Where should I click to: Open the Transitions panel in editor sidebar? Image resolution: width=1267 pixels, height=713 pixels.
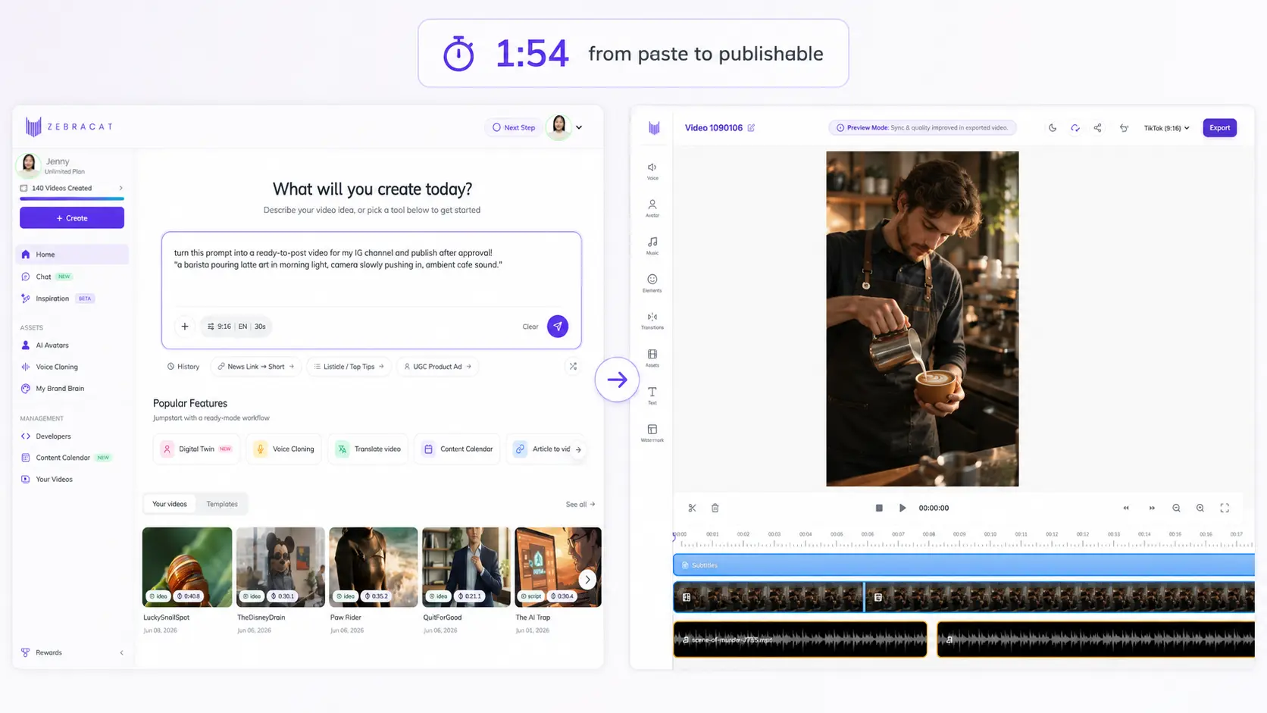(x=652, y=321)
